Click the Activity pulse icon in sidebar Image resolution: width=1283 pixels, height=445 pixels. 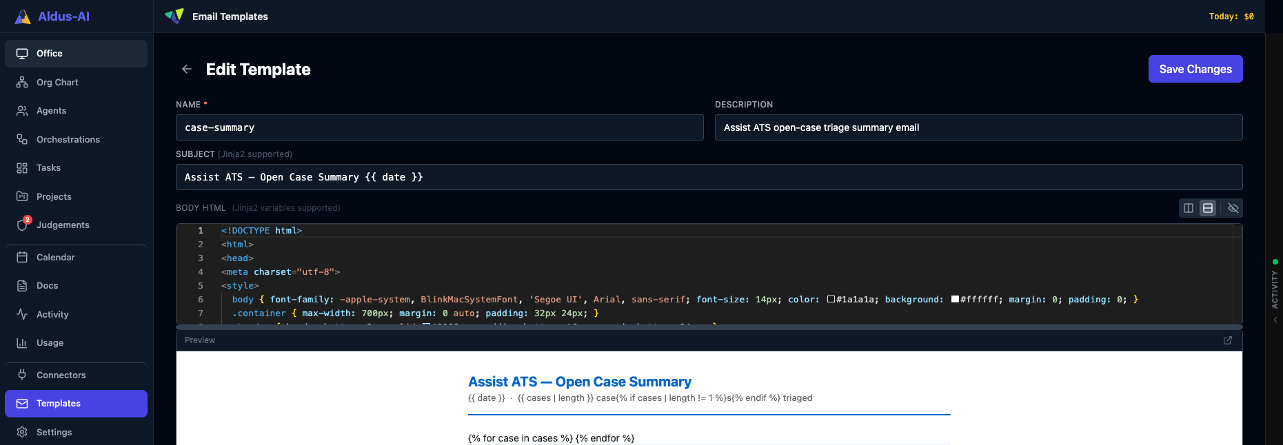tap(22, 314)
